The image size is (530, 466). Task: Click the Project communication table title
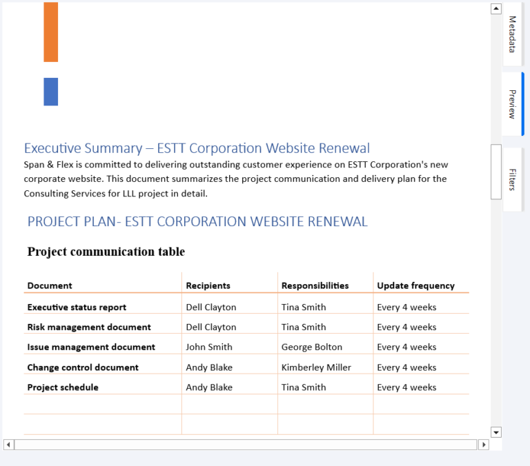pos(106,252)
